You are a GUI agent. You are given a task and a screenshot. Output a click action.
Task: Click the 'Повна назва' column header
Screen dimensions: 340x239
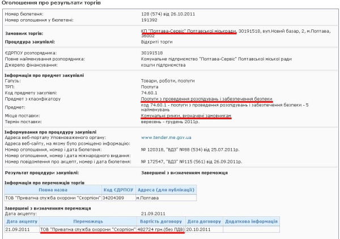pyautogui.click(x=53, y=190)
